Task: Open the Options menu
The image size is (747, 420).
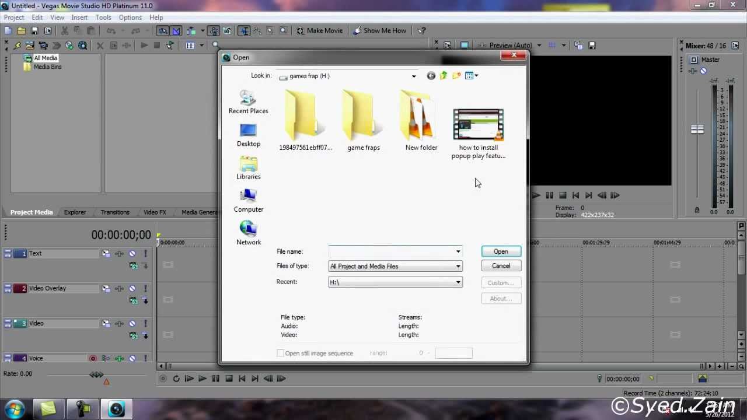Action: click(x=130, y=17)
